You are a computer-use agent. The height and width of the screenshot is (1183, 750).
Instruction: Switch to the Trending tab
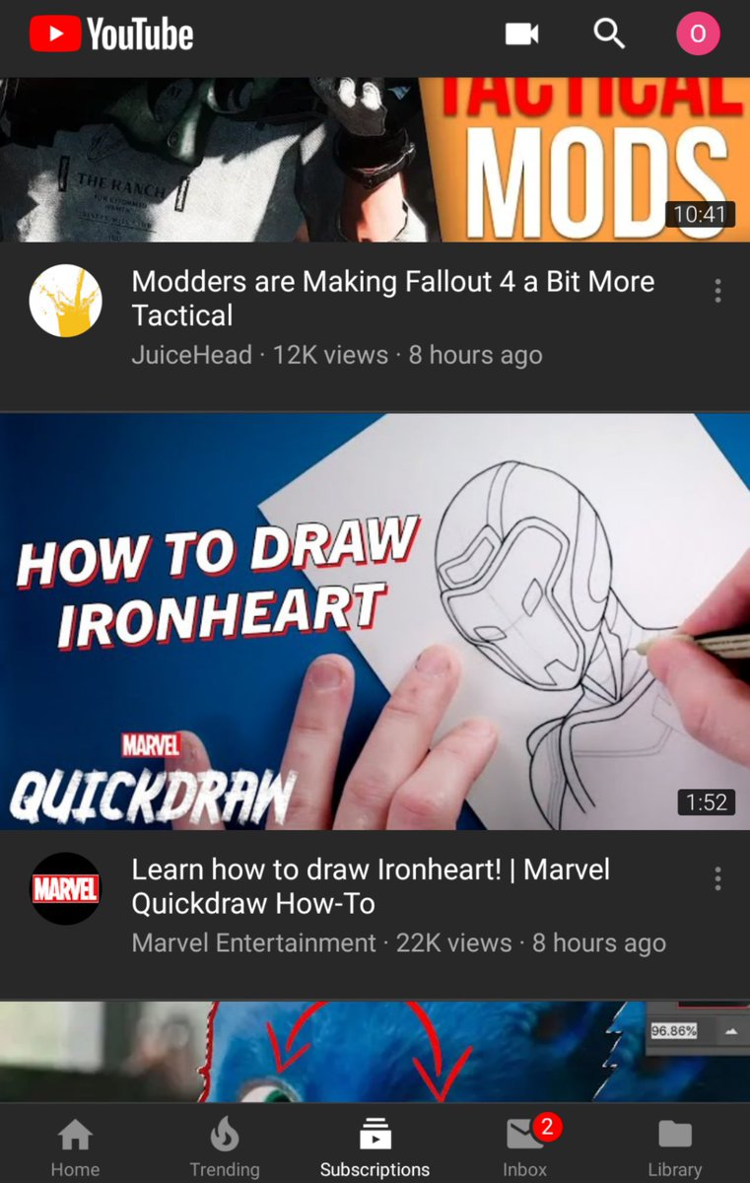click(225, 1148)
